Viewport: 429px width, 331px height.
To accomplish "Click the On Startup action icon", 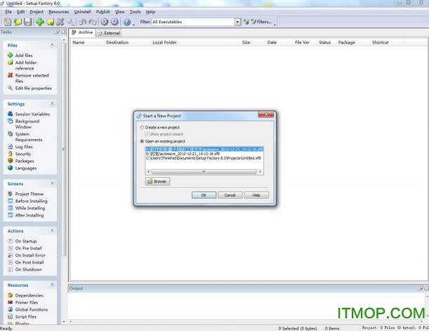I will click(11, 241).
